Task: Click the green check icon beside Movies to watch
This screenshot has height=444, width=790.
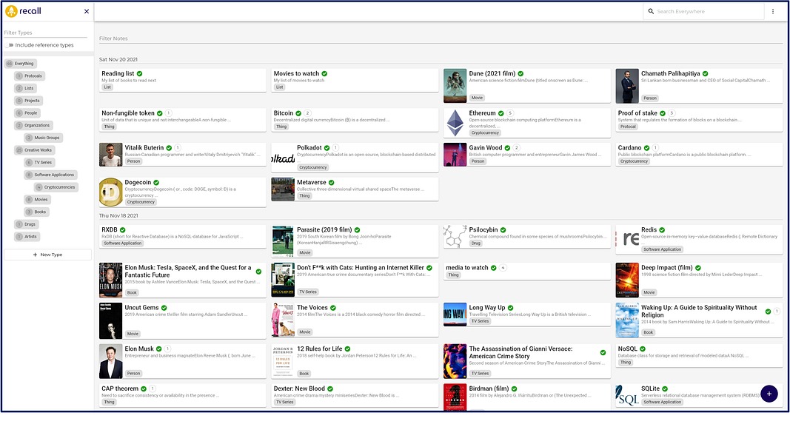Action: 324,73
